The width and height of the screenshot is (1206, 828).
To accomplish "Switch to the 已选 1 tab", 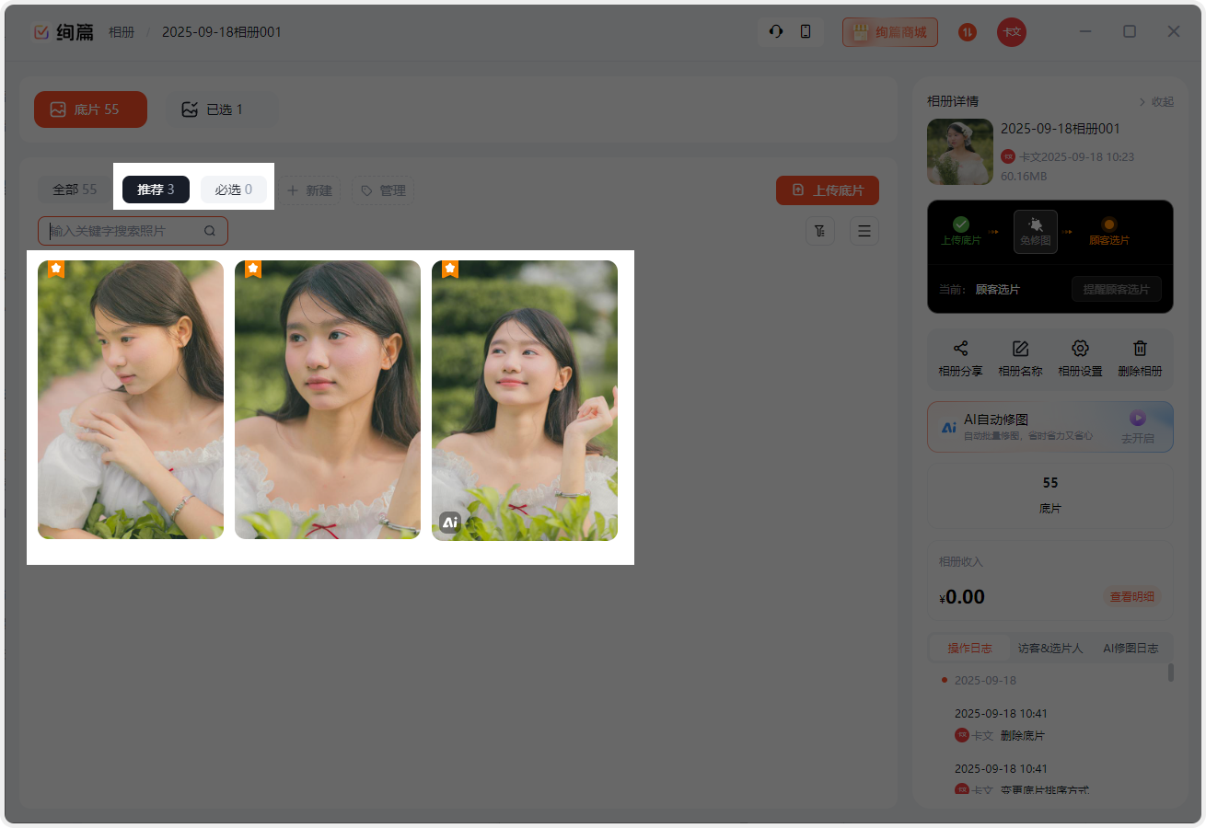I will tap(214, 109).
